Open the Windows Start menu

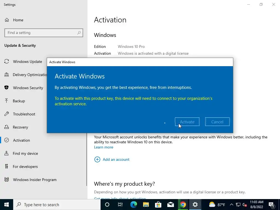tap(7, 205)
